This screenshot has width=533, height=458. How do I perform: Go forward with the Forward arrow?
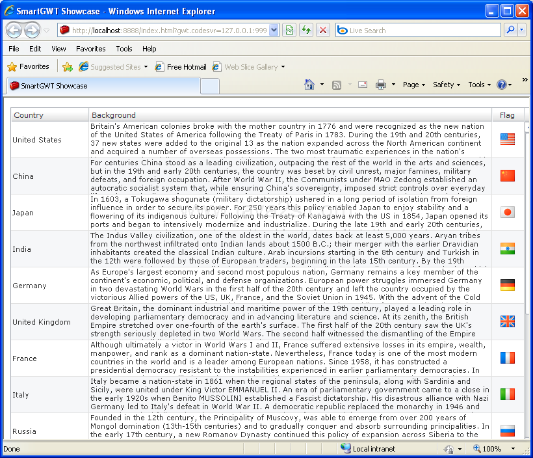coord(32,31)
